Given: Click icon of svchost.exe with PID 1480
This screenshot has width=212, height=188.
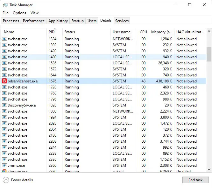Looking at the screenshot, I should point(4,57).
